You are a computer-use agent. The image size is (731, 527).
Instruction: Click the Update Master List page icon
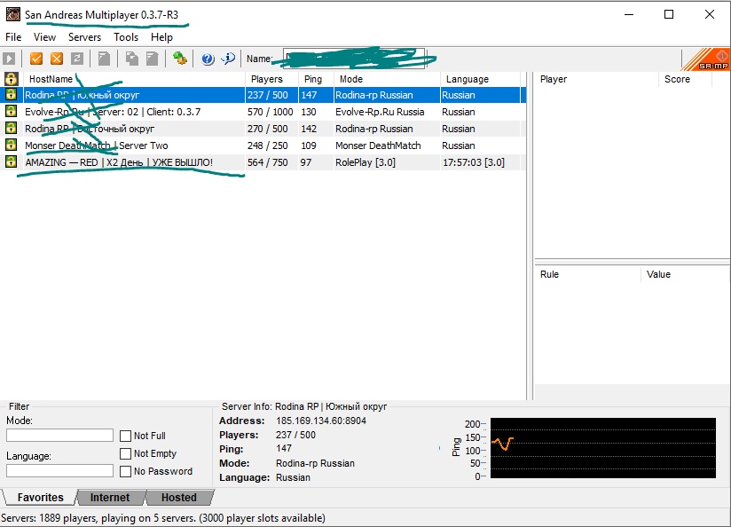(x=105, y=59)
